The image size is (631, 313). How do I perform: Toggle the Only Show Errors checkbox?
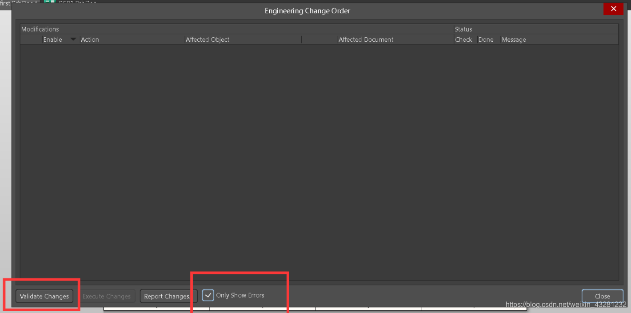(x=208, y=295)
